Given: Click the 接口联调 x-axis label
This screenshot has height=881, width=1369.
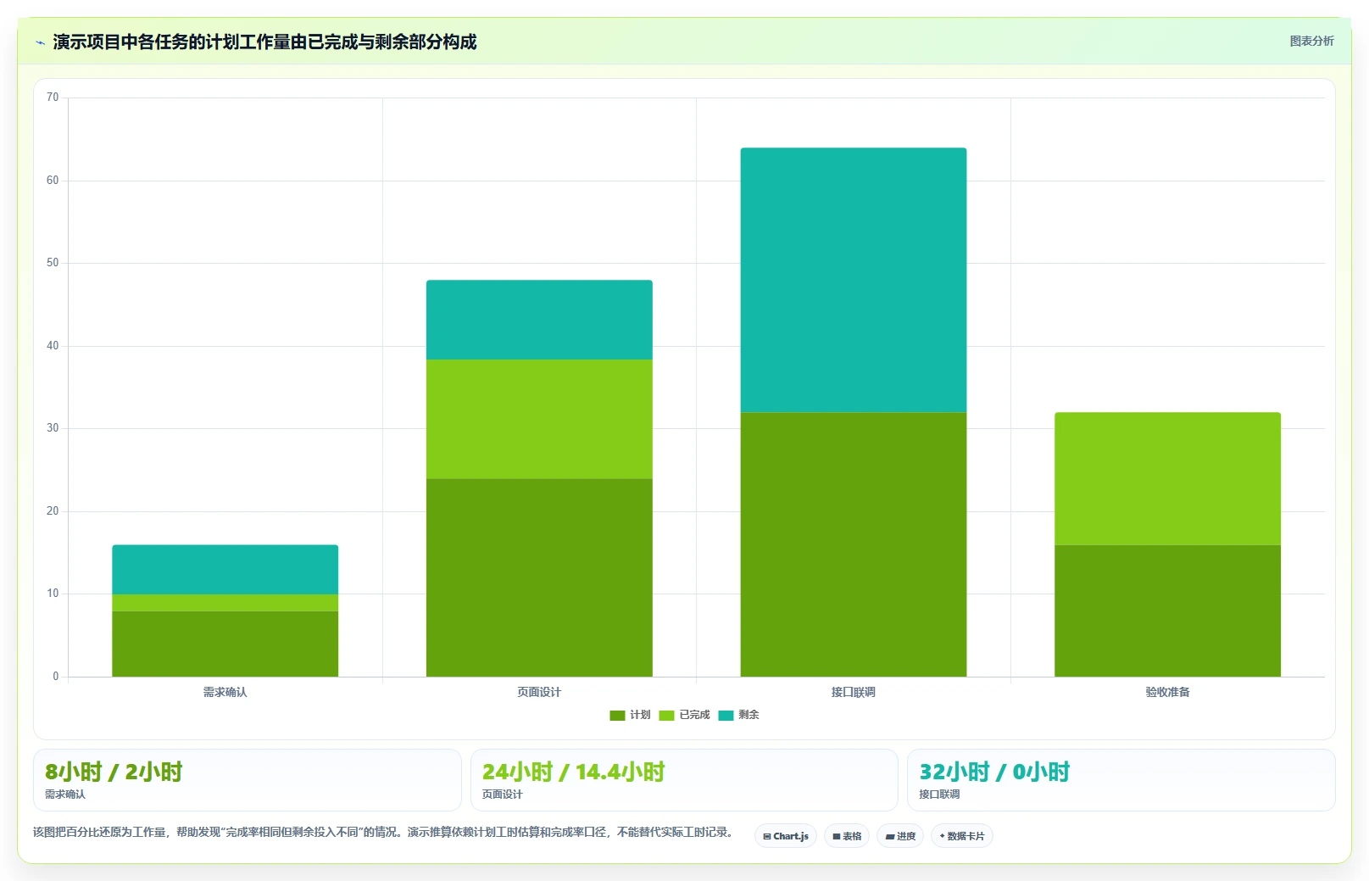Looking at the screenshot, I should click(x=854, y=692).
